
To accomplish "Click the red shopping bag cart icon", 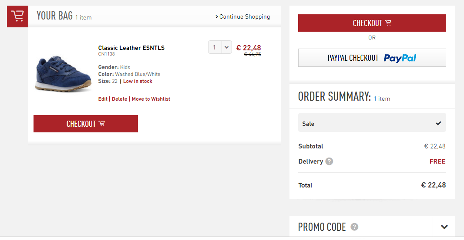I will point(18,16).
